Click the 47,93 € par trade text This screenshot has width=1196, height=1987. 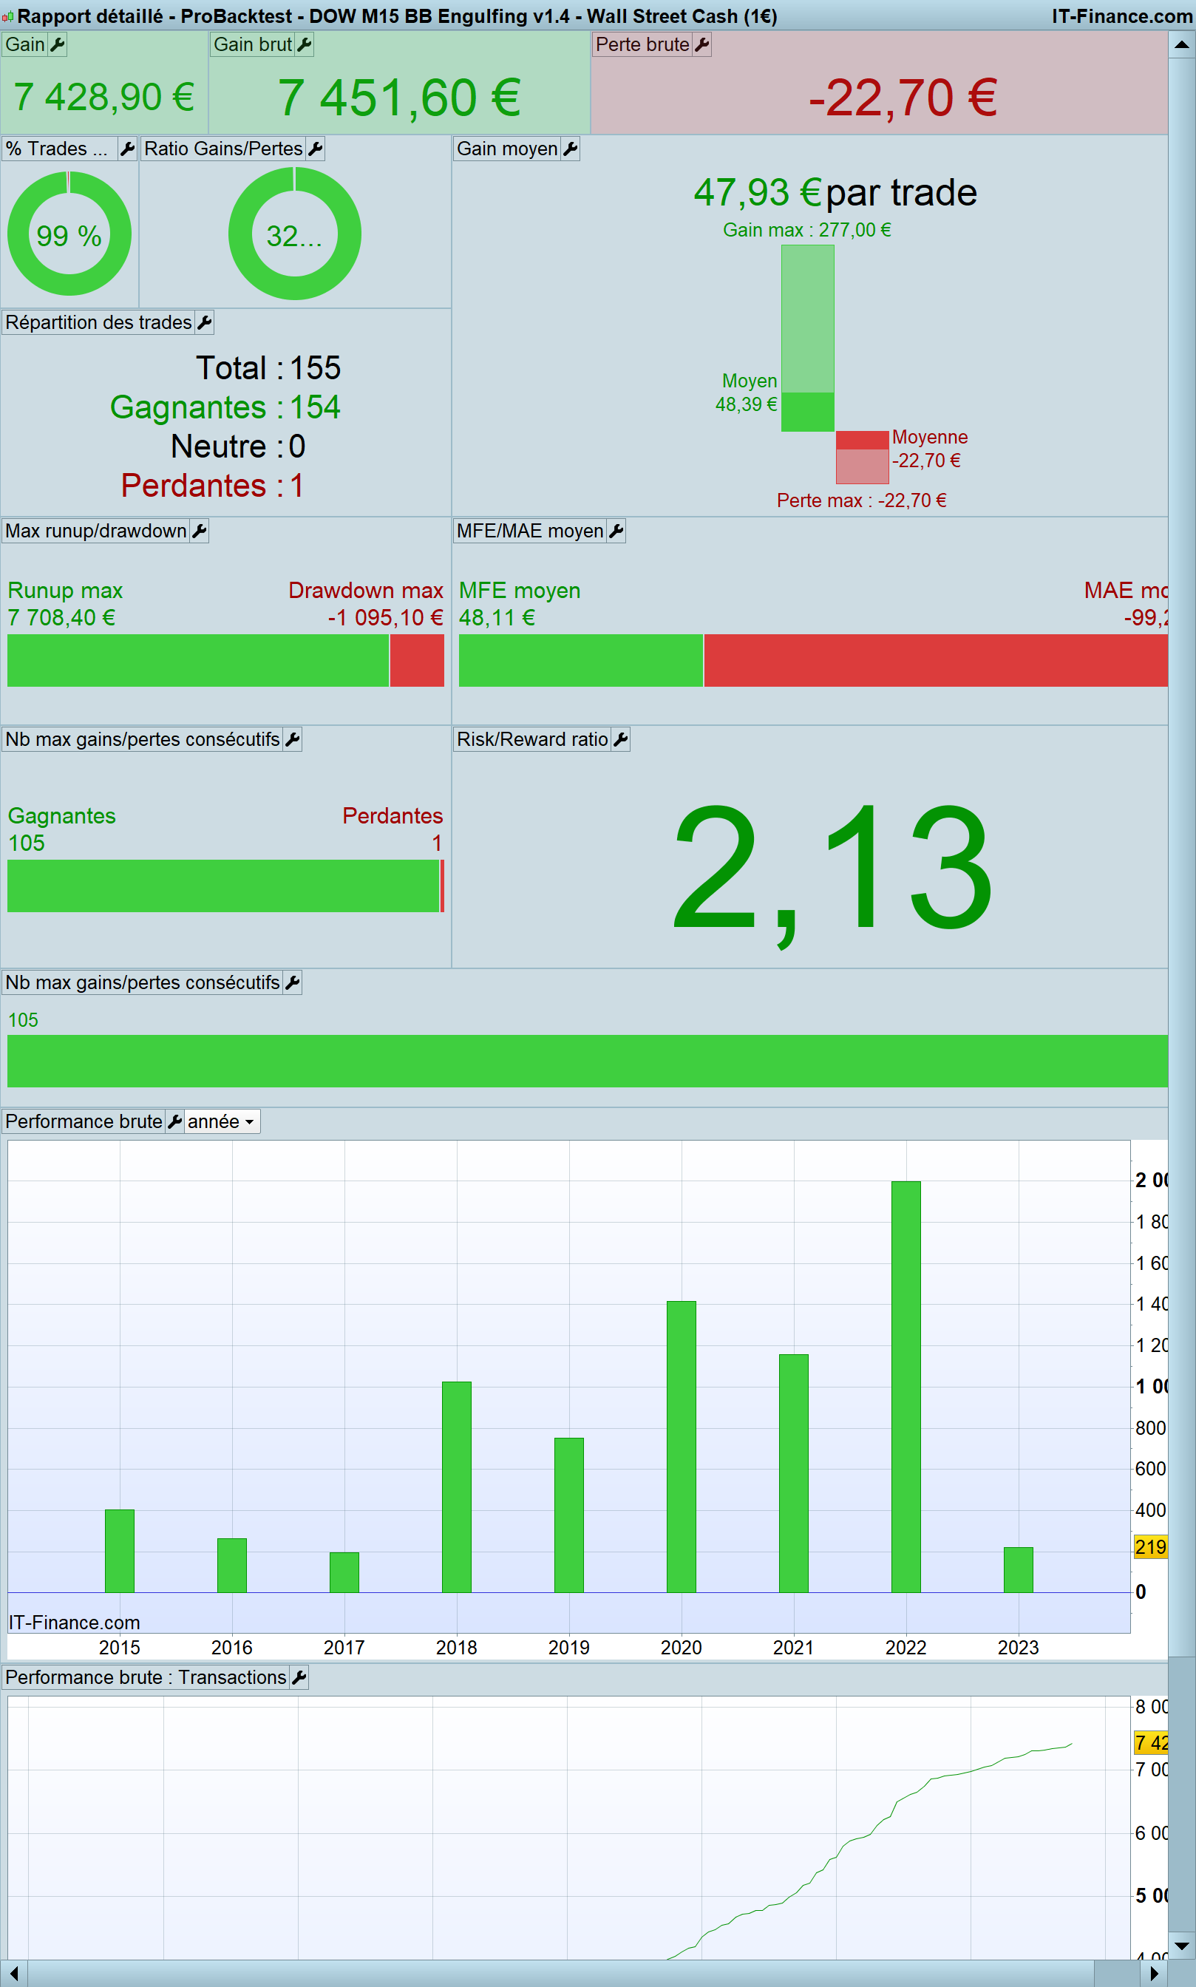[x=836, y=194]
